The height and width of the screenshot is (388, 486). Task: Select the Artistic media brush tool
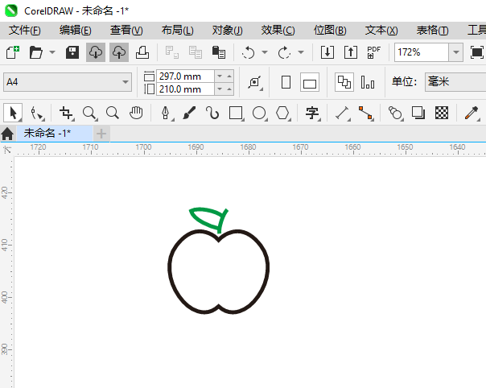[189, 113]
